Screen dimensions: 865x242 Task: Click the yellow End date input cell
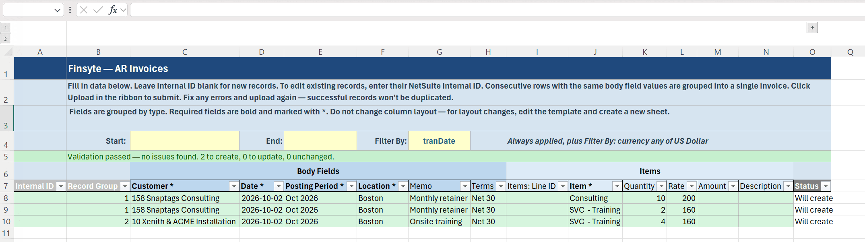[x=320, y=141]
